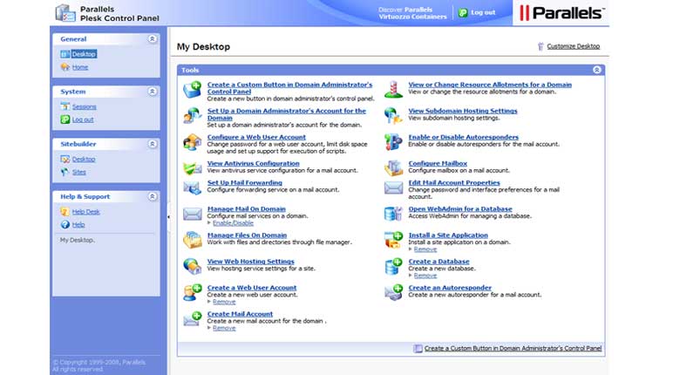Open the Edit Mail Account Properties link
This screenshot has height=375, width=680.
[454, 183]
